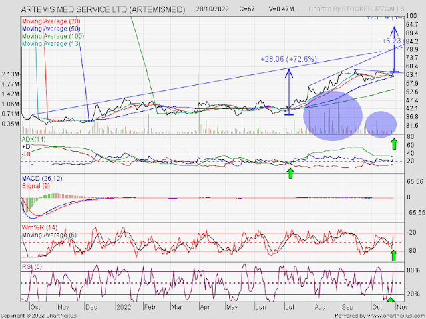Viewport: 426px width, 319px height.
Task: Click the 0.35M volume axis label
Action: 11,124
